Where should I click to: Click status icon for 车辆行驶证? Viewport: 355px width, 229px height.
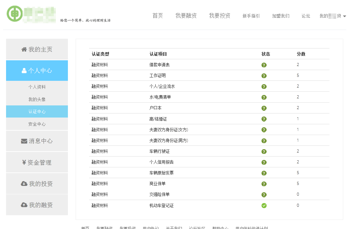point(264,152)
